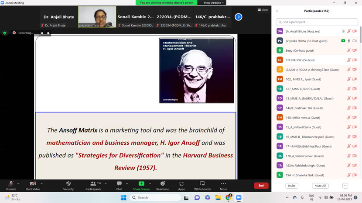Image resolution: width=362 pixels, height=203 pixels.
Task: Open the More options icon
Action: 223,184
